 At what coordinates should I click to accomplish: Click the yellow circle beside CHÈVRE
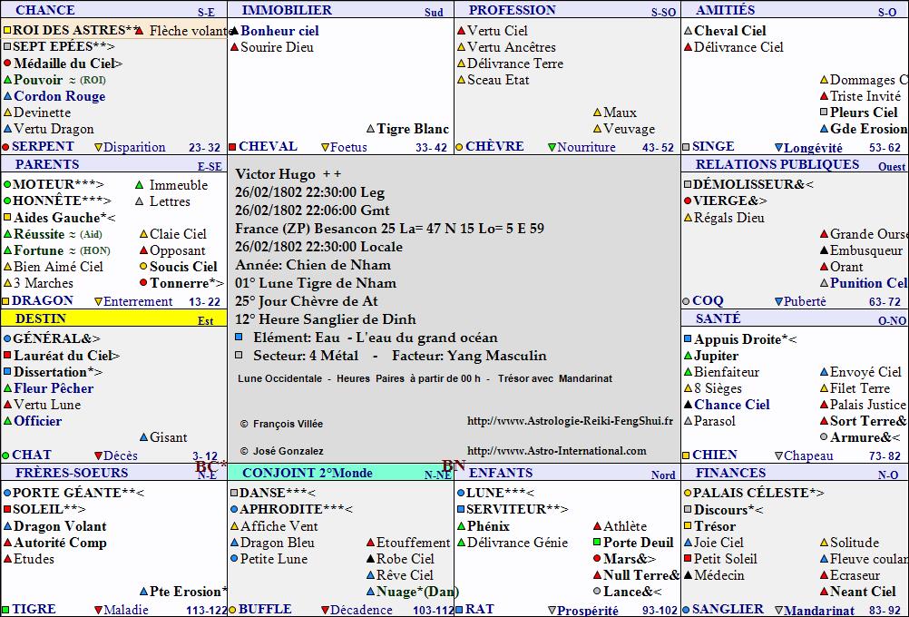pos(459,147)
